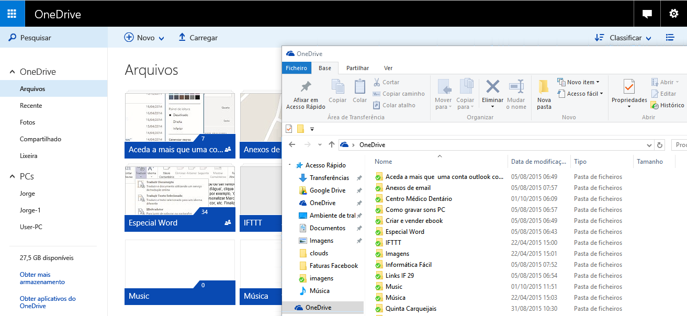Open the Copiar para dropdown
Image resolution: width=687 pixels, height=316 pixels.
[x=465, y=104]
